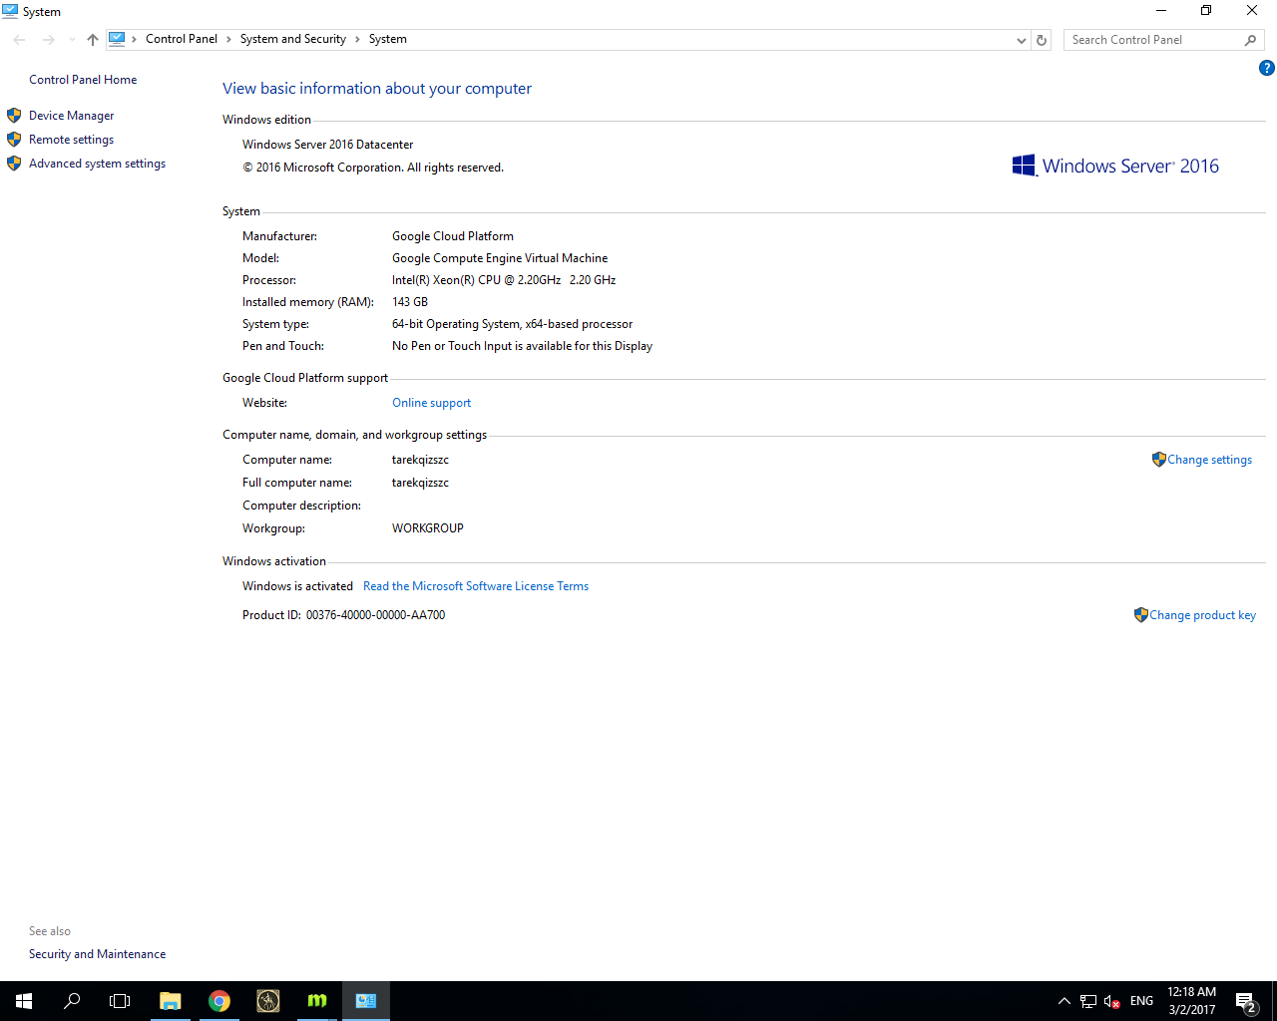Click the 'Intel(R) Xeon(R) CPU @ 2.20GHz' text
Image resolution: width=1277 pixels, height=1021 pixels.
click(x=476, y=280)
